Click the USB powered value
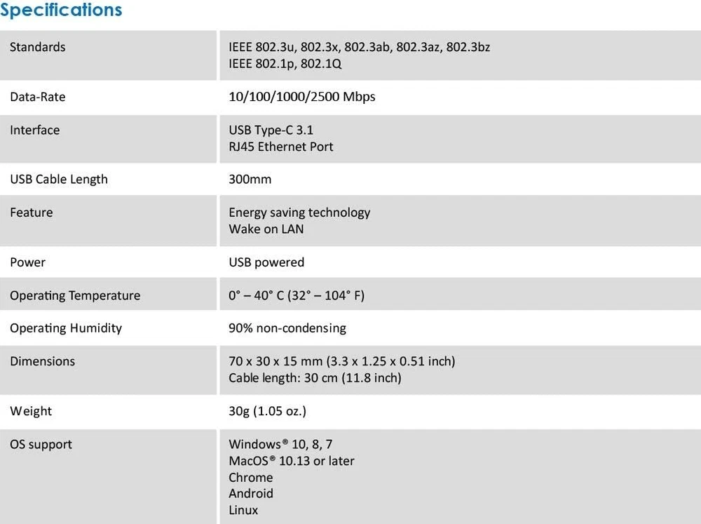The image size is (701, 524). 266,262
